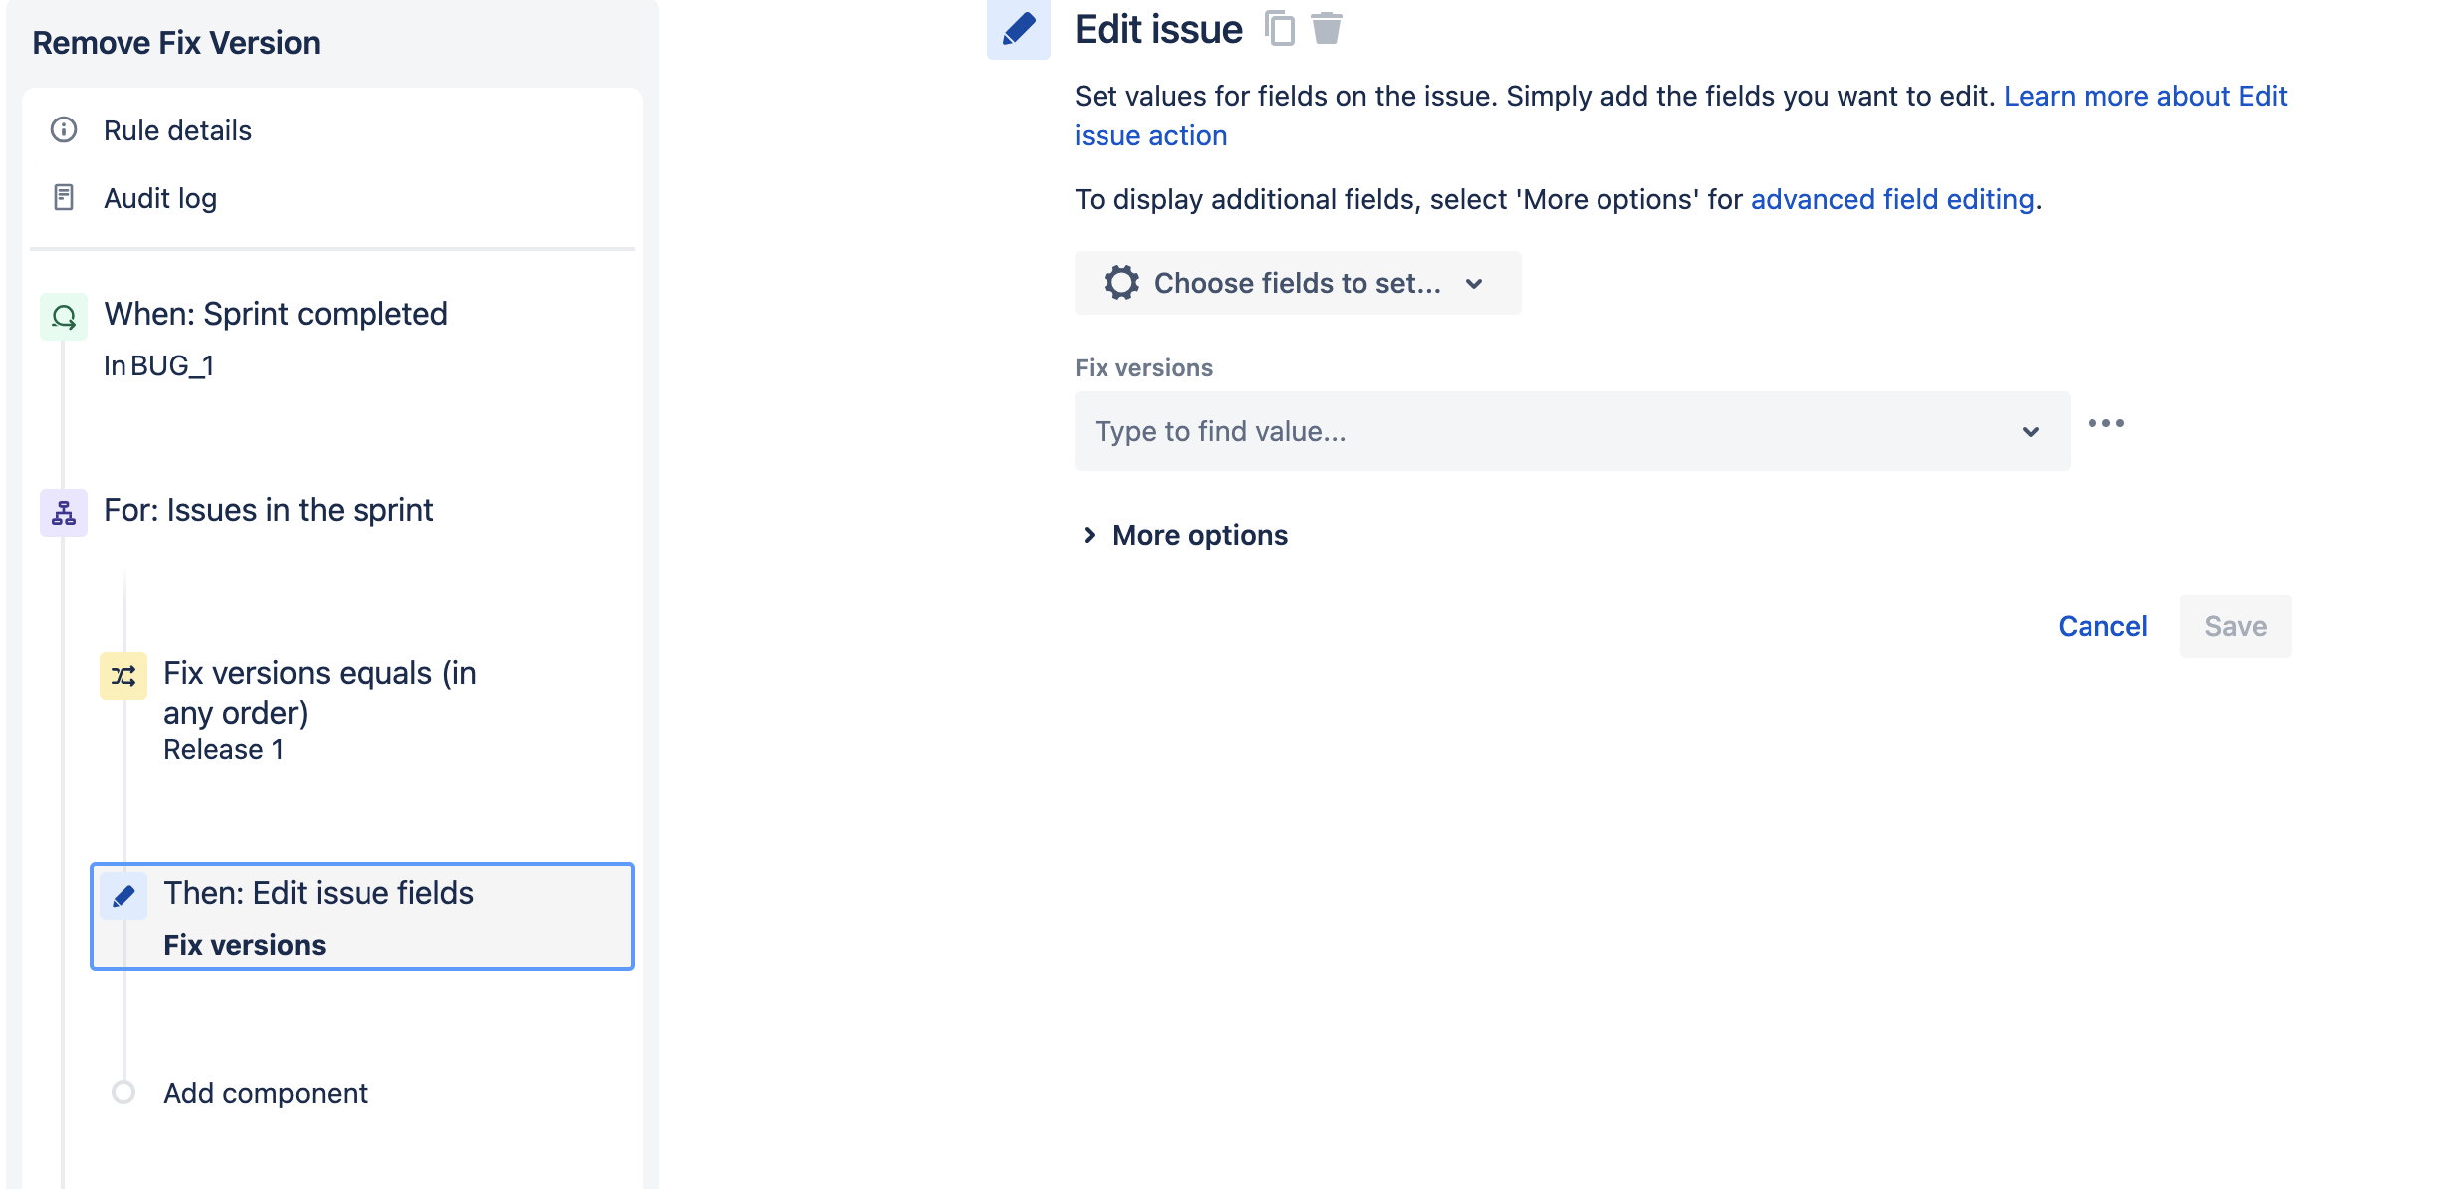
Task: Click the info icon next to Rule details
Action: click(63, 129)
